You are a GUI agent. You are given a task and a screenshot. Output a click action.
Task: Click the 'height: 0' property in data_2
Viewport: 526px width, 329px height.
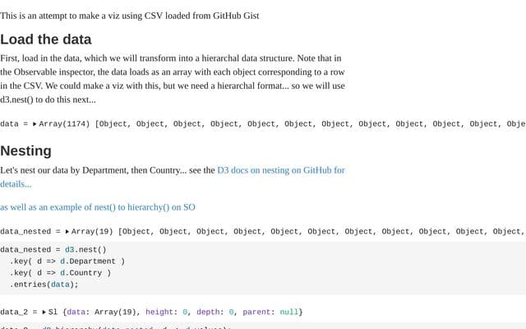click(x=167, y=312)
